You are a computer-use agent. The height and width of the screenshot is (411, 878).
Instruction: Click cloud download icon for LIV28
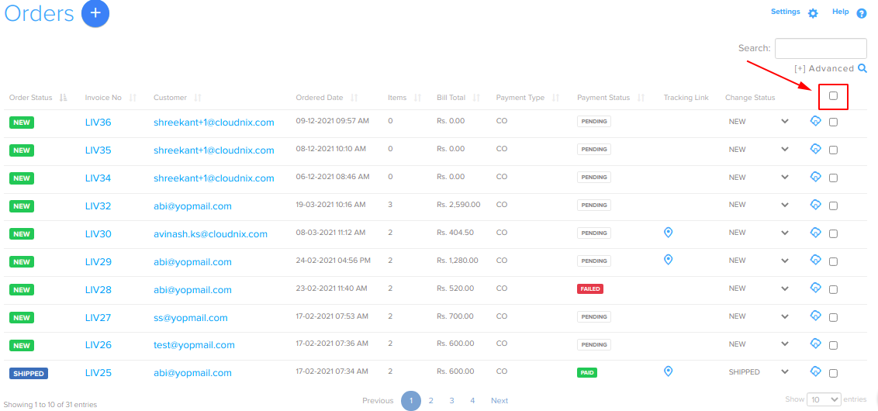pyautogui.click(x=816, y=288)
